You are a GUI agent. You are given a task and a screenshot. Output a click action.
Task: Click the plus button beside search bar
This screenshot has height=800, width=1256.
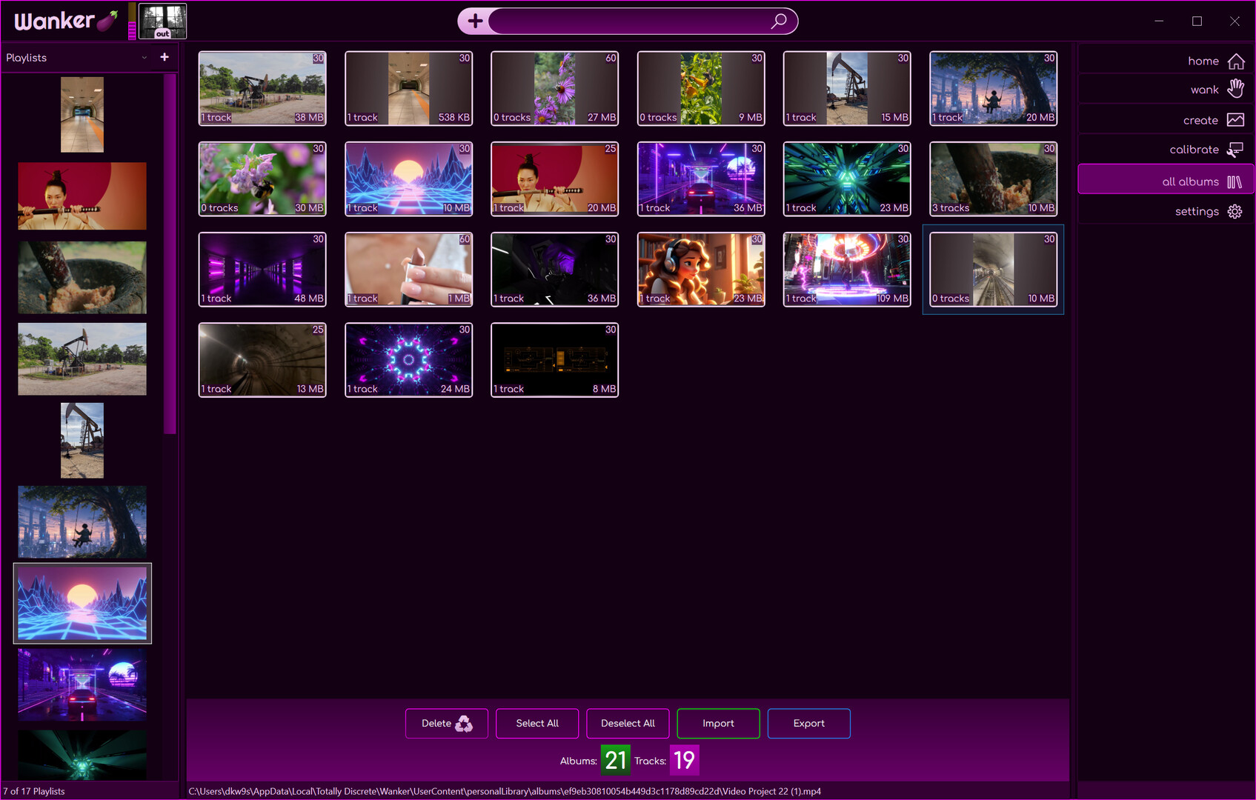pyautogui.click(x=475, y=21)
